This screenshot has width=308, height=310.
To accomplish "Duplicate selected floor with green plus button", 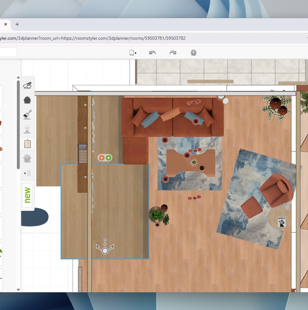I will pyautogui.click(x=108, y=158).
